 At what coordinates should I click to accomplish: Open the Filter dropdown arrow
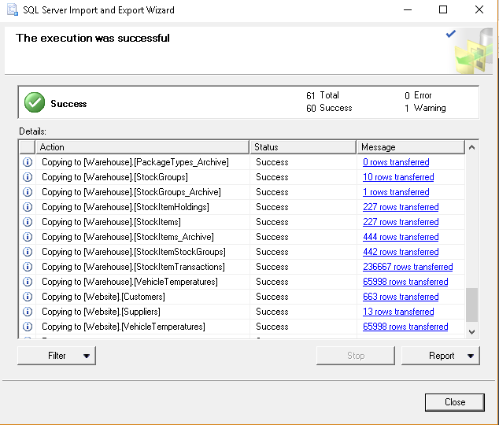[87, 356]
